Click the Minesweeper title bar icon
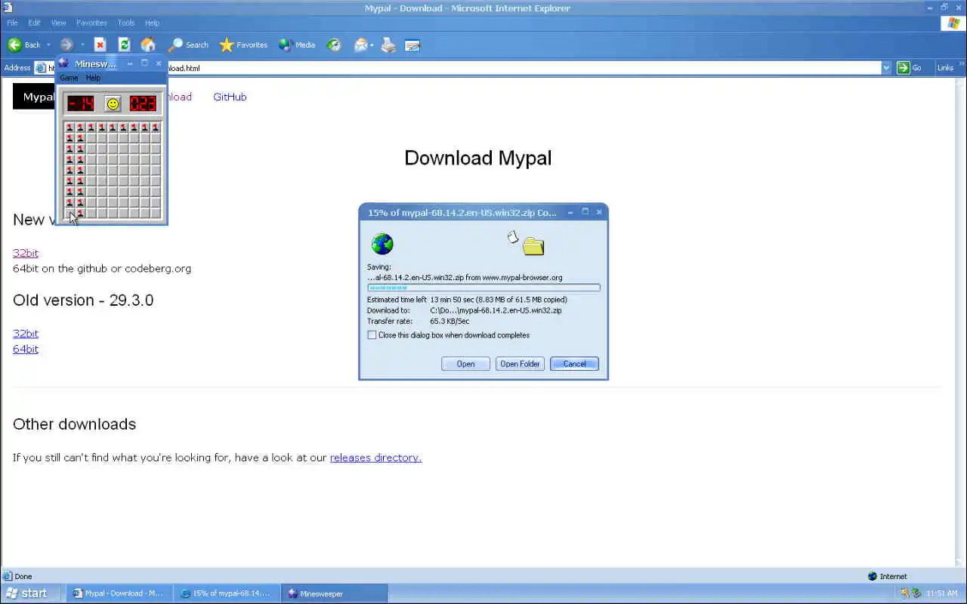 pyautogui.click(x=63, y=63)
